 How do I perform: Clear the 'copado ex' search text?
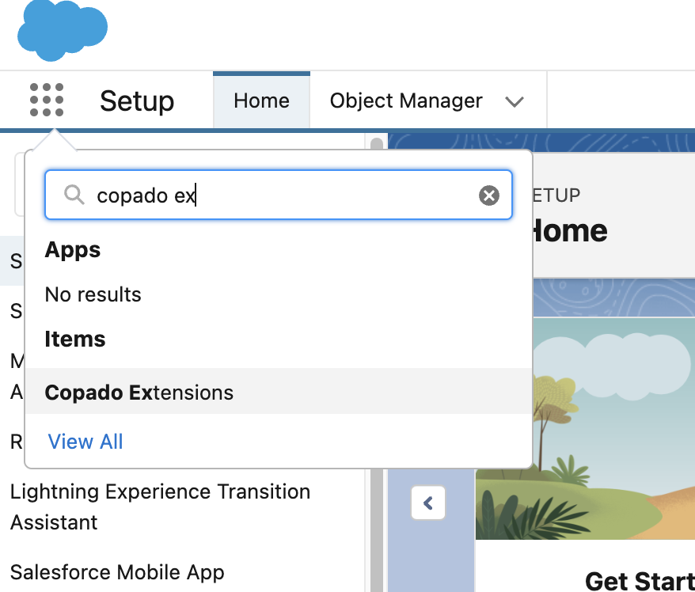[489, 195]
